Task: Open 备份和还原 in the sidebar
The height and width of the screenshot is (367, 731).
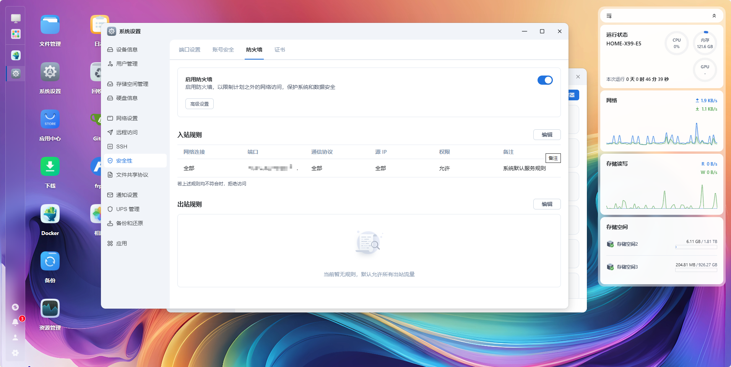Action: [x=135, y=223]
